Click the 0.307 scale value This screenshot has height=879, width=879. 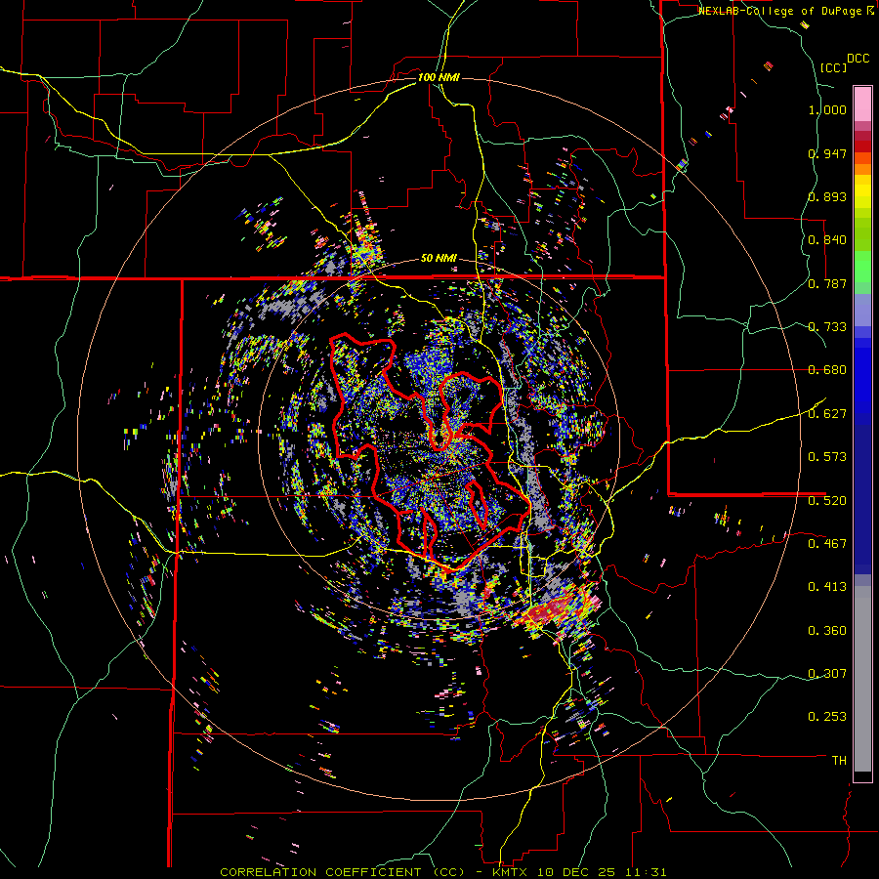827,674
